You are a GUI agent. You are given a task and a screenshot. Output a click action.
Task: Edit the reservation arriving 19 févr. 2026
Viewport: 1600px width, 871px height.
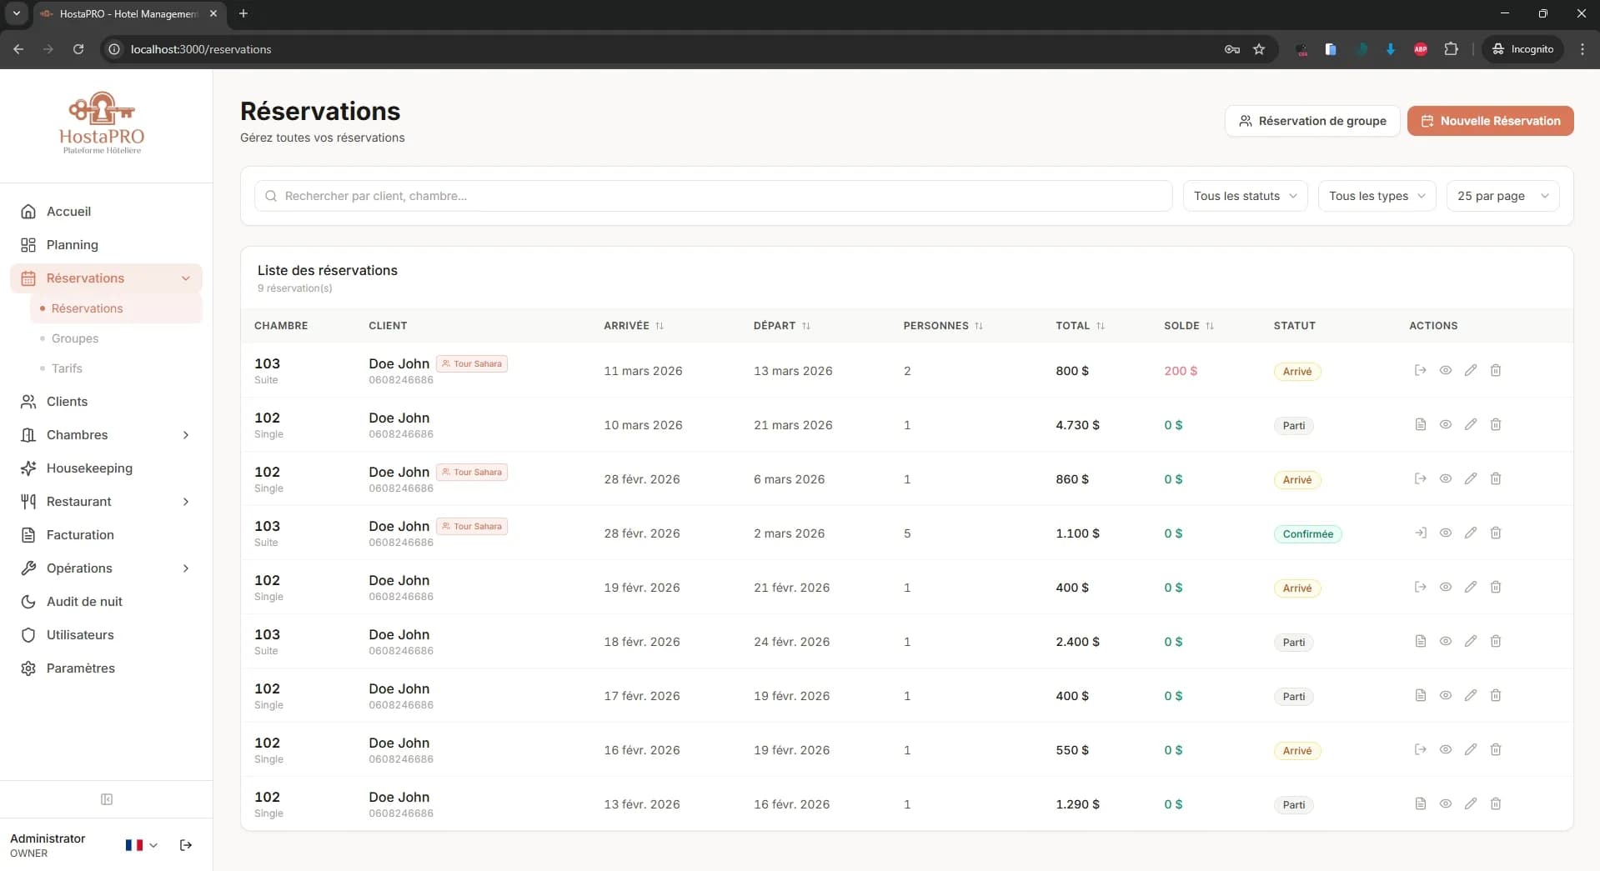click(x=1470, y=587)
